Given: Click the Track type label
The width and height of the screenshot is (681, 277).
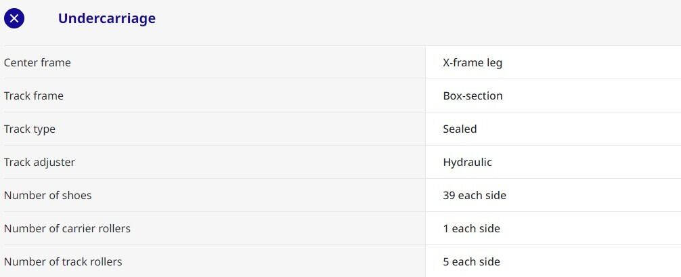Looking at the screenshot, I should pos(30,129).
